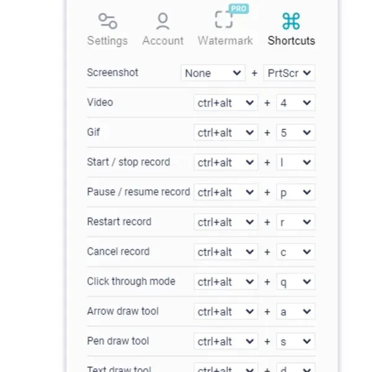Click the Watermark frame icon

(x=224, y=20)
